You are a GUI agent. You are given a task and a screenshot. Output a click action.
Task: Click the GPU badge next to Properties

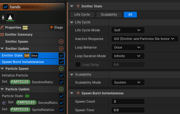pos(25,28)
